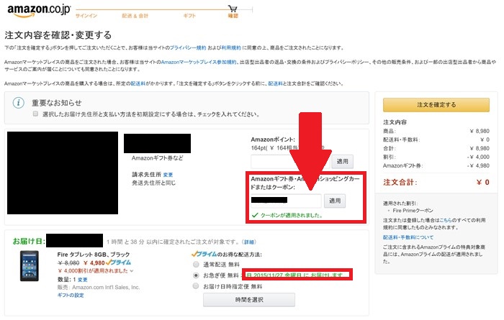The image size is (504, 320).
Task: Select the 通常配送 無料 radio option
Action: click(195, 265)
